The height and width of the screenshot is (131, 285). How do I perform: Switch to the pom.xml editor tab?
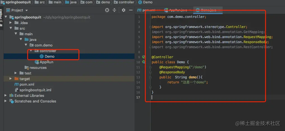click(x=148, y=10)
